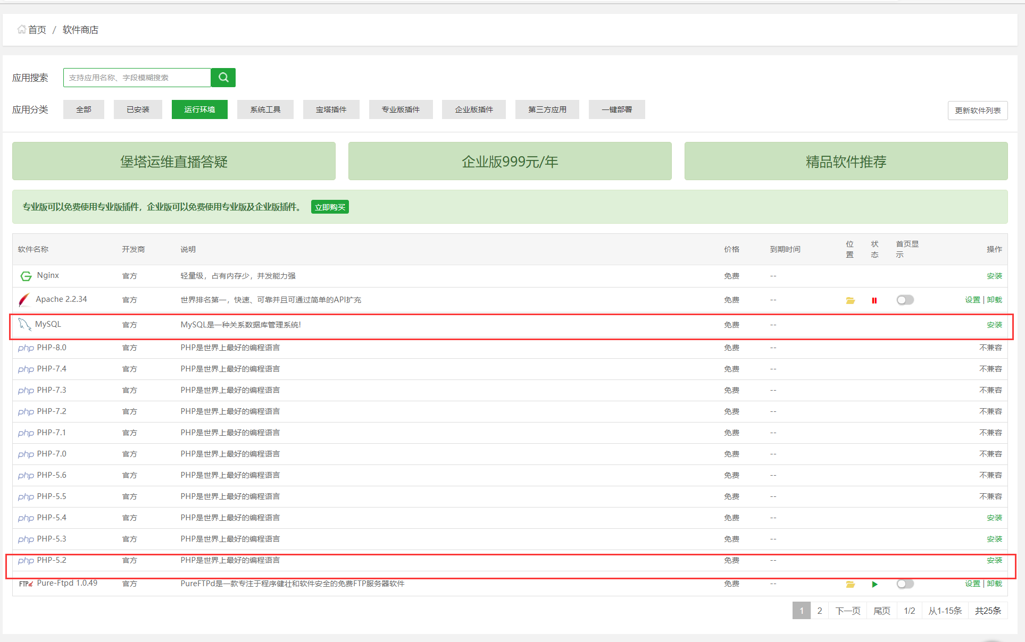Select the 全部 category tab
Screen dimensions: 1025x642
click(x=84, y=109)
